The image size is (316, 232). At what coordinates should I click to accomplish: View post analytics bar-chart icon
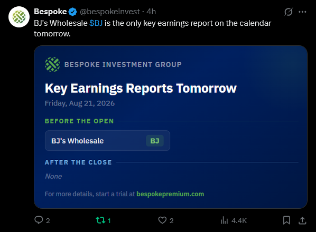point(224,220)
